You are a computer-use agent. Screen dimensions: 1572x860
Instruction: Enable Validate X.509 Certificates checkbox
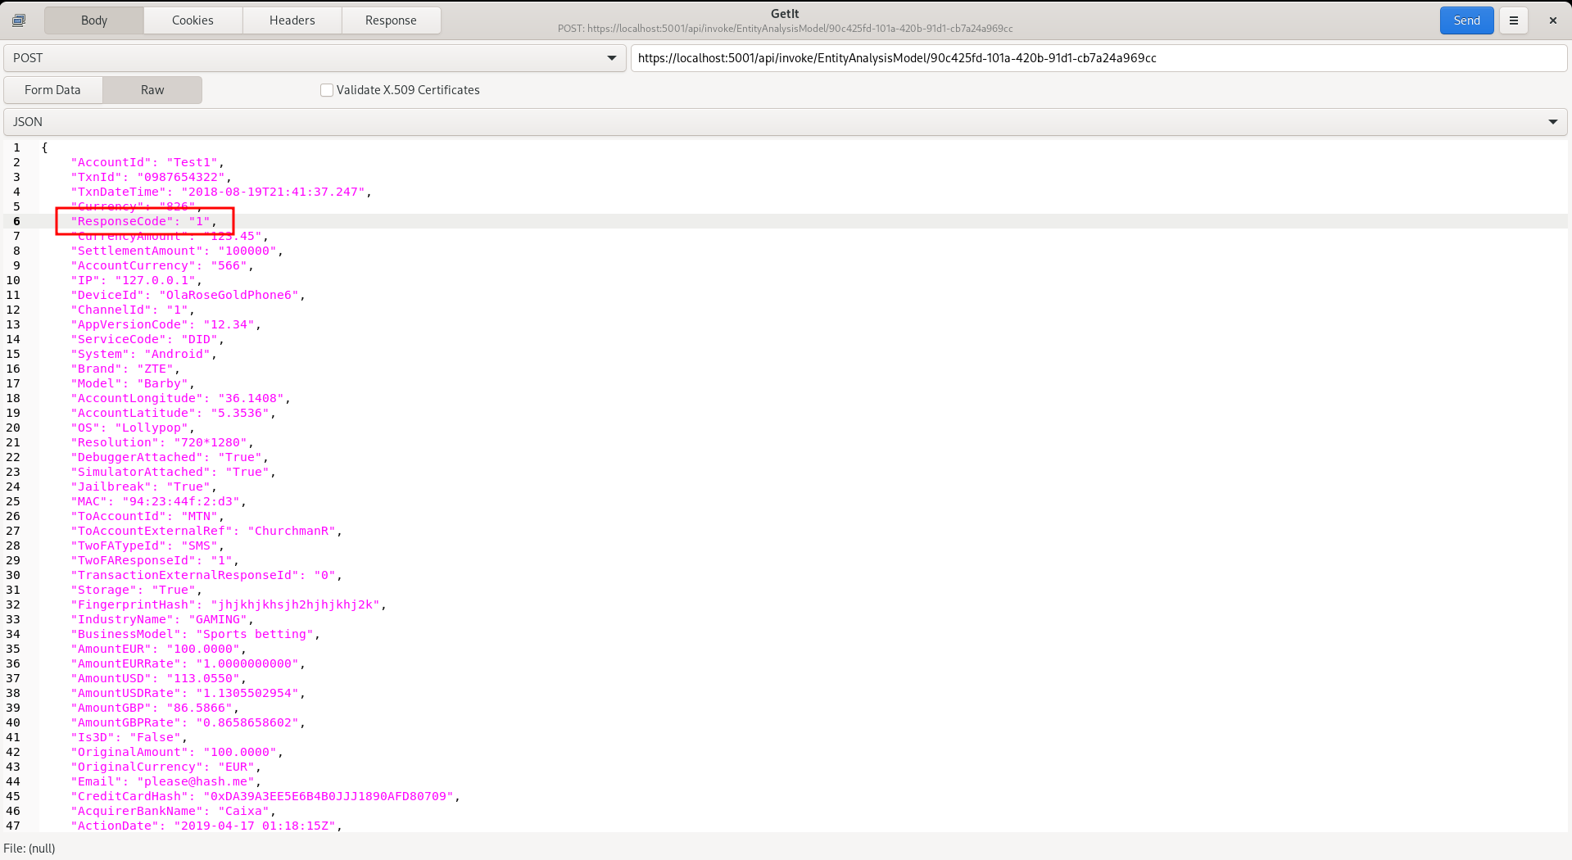coord(327,90)
